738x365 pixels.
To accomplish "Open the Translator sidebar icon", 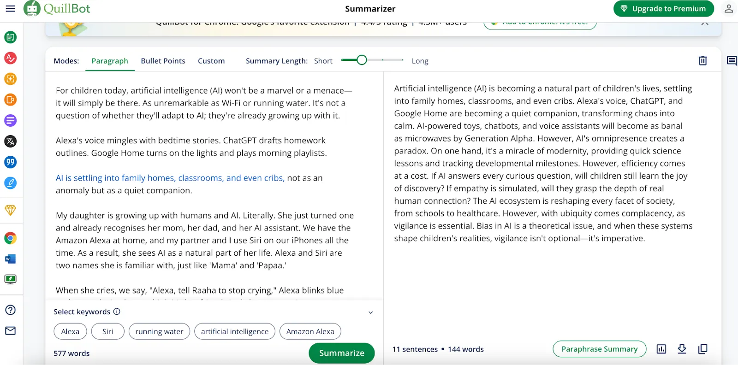I will coord(10,141).
